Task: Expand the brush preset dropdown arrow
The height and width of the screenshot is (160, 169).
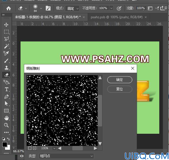Action: [x=41, y=8]
